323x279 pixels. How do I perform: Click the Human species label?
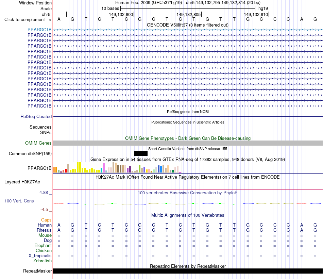click(45, 225)
